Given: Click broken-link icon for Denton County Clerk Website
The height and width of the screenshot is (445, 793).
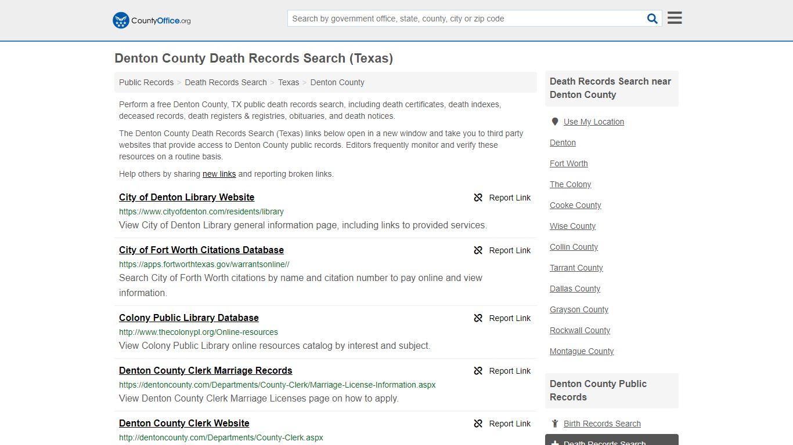Looking at the screenshot, I should pyautogui.click(x=478, y=424).
